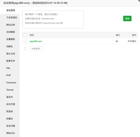
Task: Focus the domain name input textarea
Action: pyautogui.click(x=53, y=19)
